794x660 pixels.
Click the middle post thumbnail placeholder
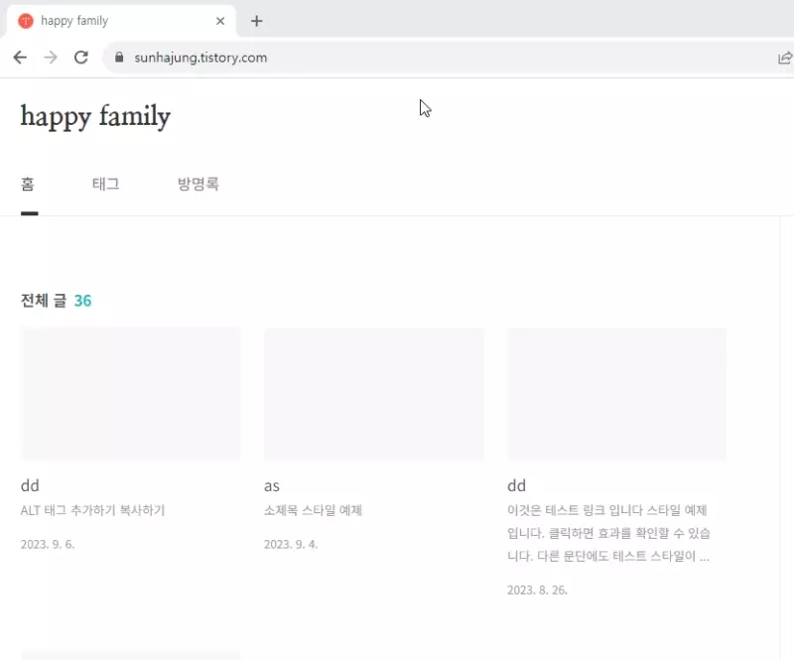point(374,393)
